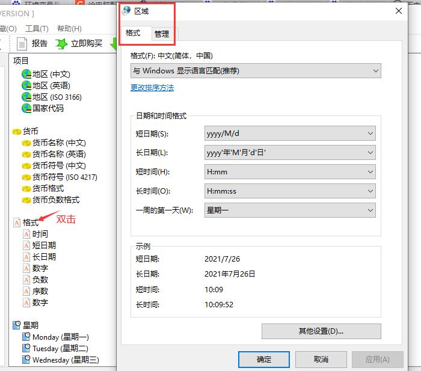Select 国家代码 in the item list
The height and width of the screenshot is (371, 421).
48,108
